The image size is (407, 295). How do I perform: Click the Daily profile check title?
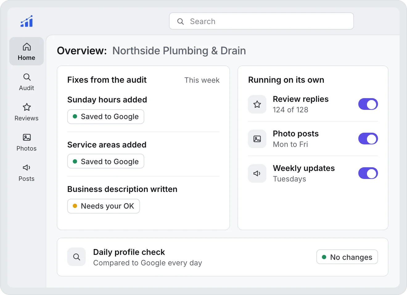[x=129, y=252]
